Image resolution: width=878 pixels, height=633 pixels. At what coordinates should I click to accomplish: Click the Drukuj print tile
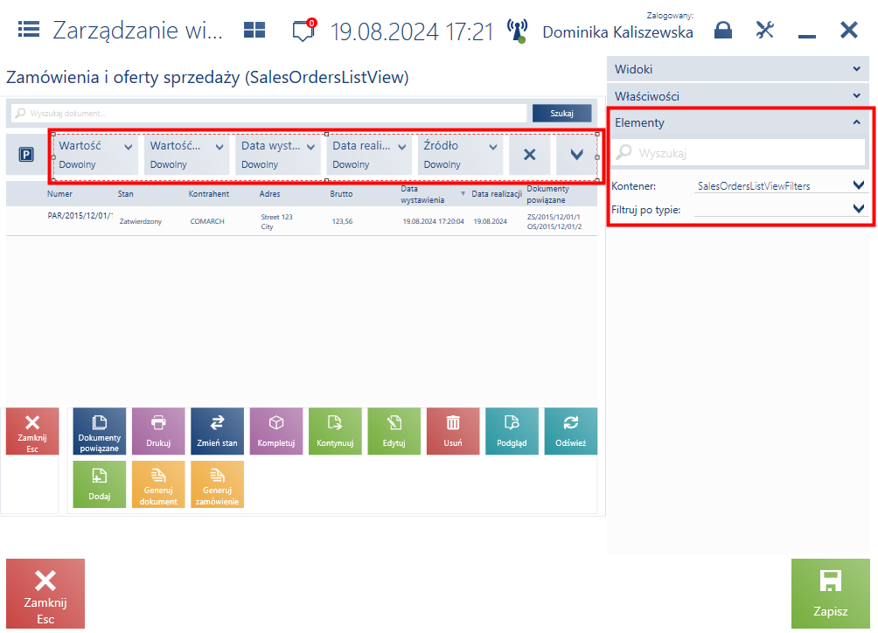pyautogui.click(x=158, y=431)
